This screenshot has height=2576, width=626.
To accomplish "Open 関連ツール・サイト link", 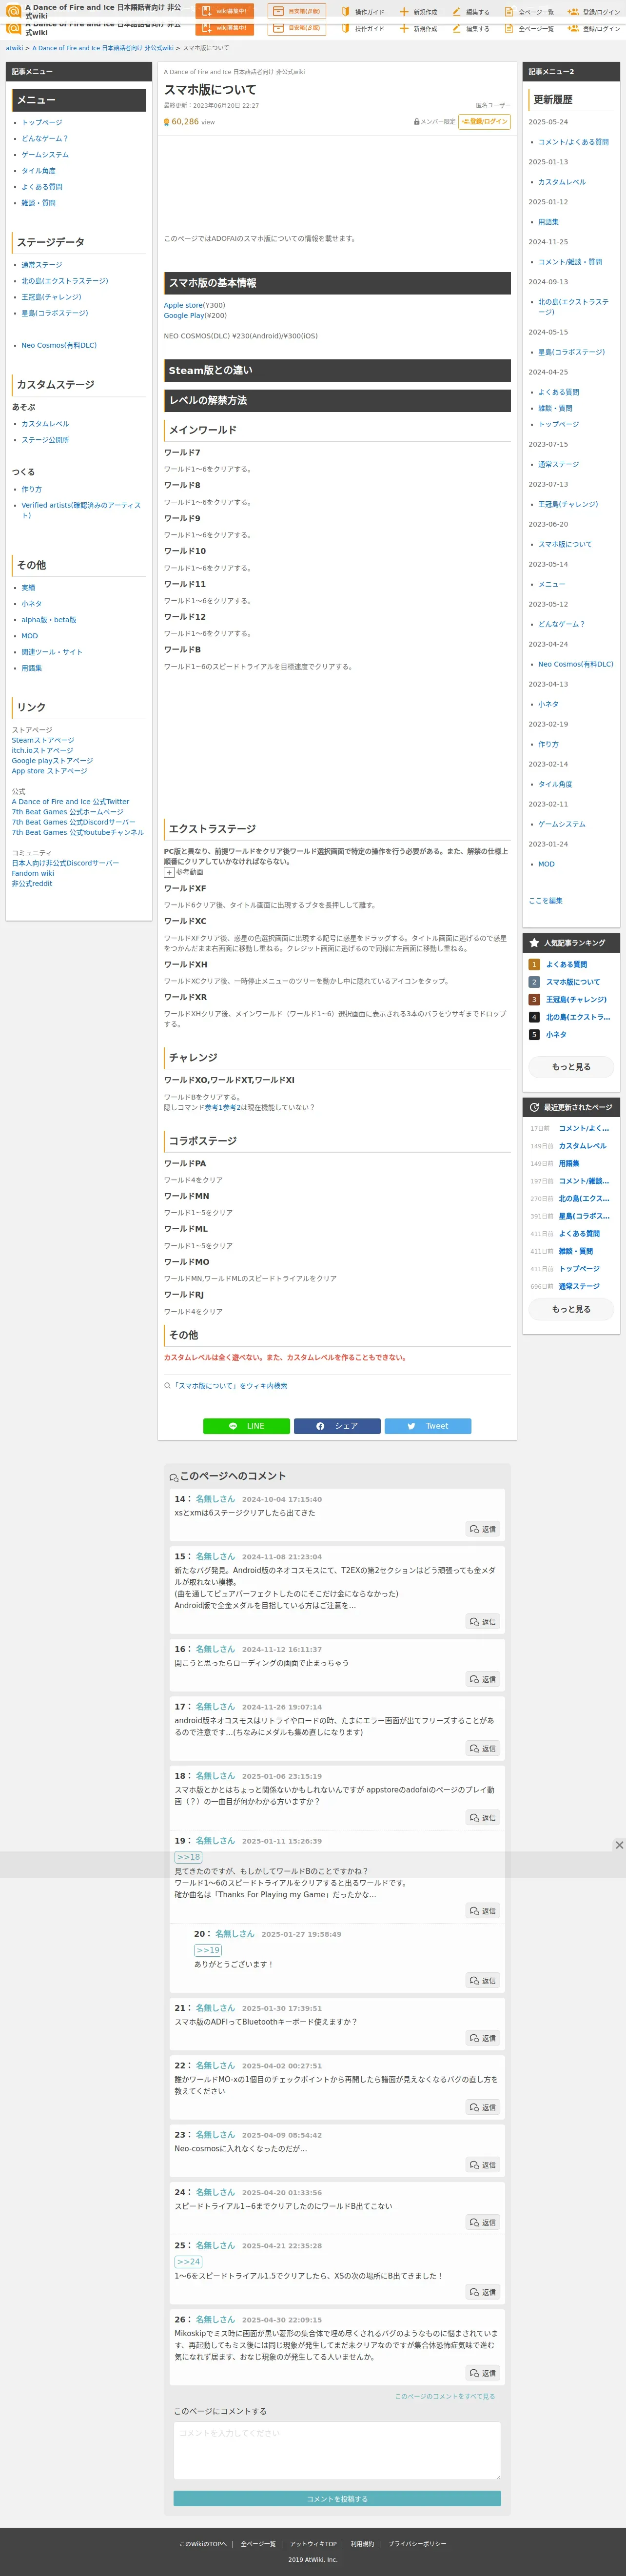I will tap(52, 652).
